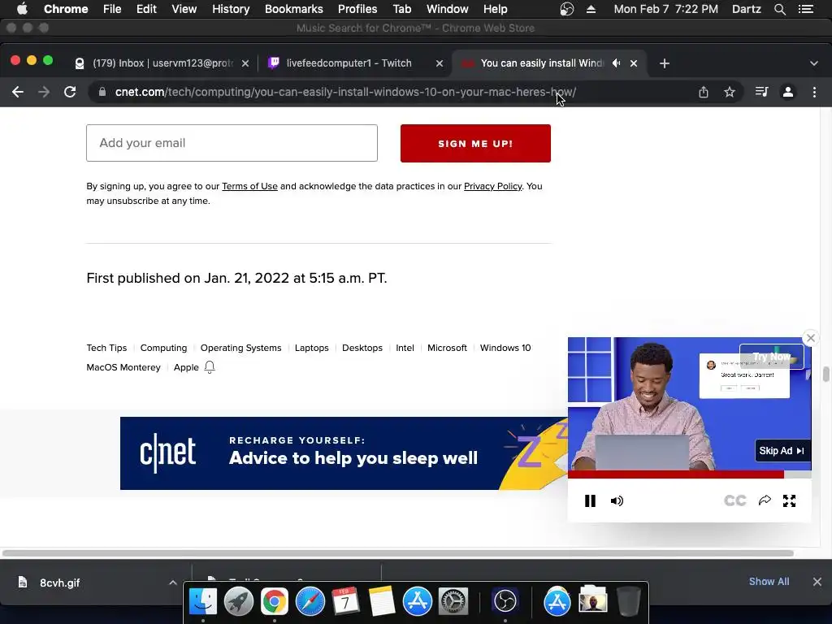Open the Desktops tag

(362, 348)
